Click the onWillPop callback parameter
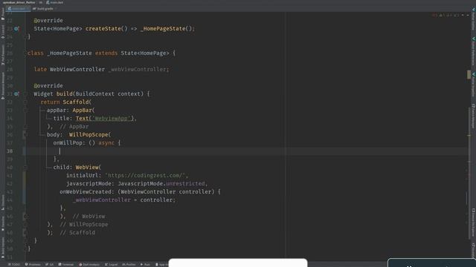The height and width of the screenshot is (267, 476). click(68, 143)
